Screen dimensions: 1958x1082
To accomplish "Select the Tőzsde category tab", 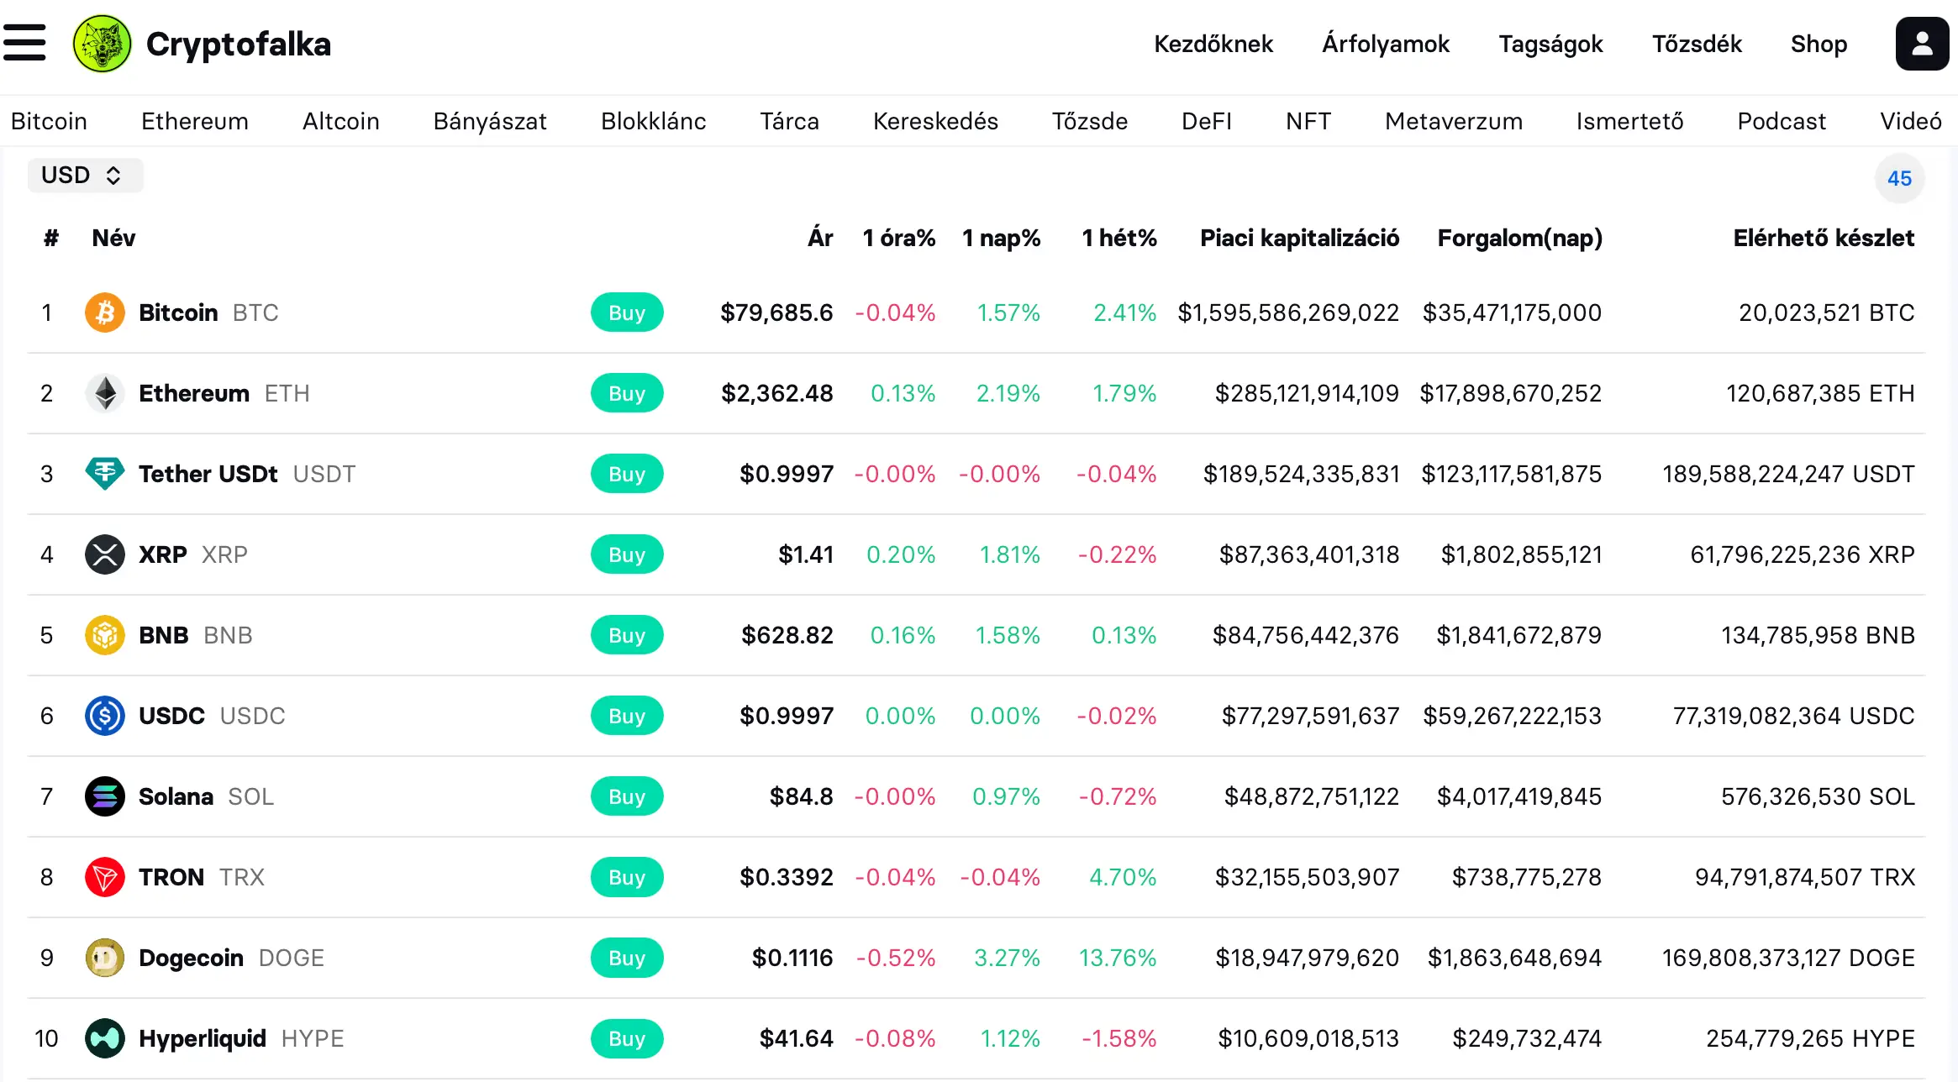I will click(x=1090, y=121).
